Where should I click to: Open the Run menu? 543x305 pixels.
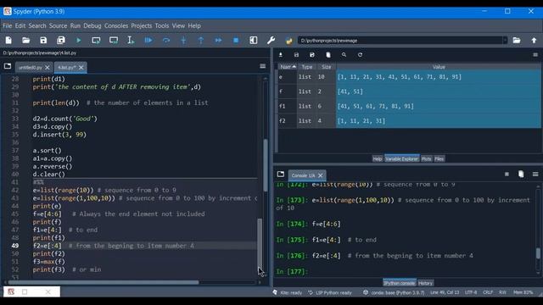click(x=76, y=25)
